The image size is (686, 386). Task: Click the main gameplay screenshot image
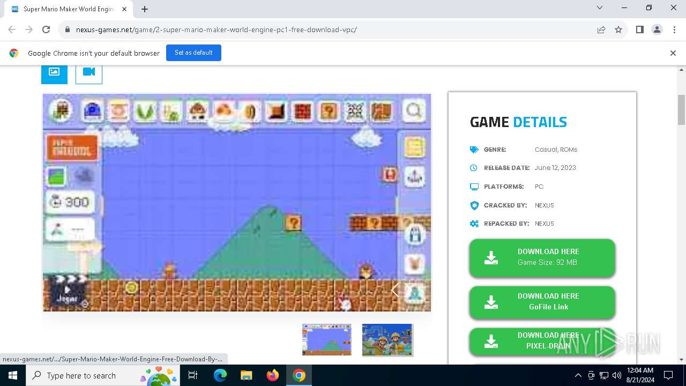pos(237,203)
